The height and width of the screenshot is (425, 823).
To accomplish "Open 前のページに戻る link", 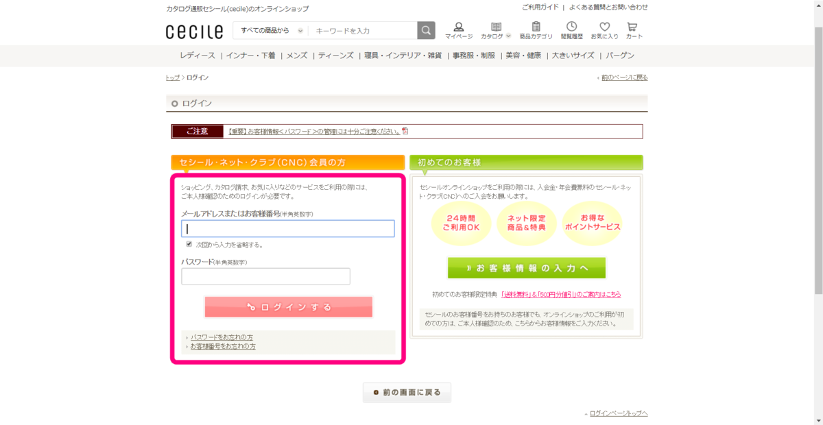I will (x=624, y=77).
